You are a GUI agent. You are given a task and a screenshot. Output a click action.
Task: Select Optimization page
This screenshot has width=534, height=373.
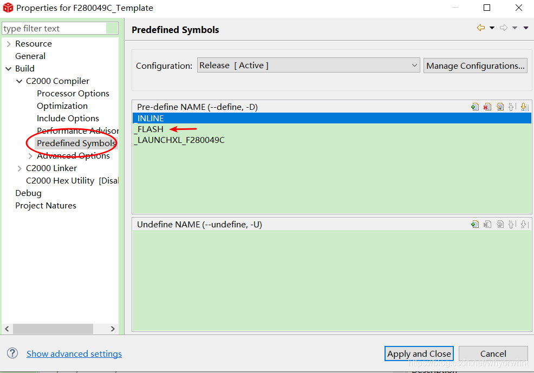click(x=62, y=106)
